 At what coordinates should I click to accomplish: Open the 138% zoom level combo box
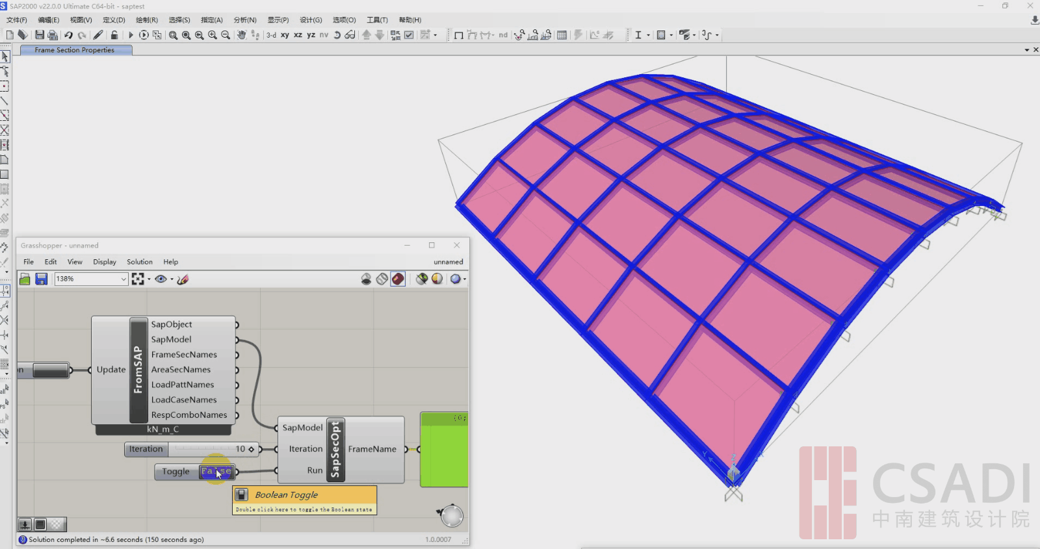pos(91,279)
